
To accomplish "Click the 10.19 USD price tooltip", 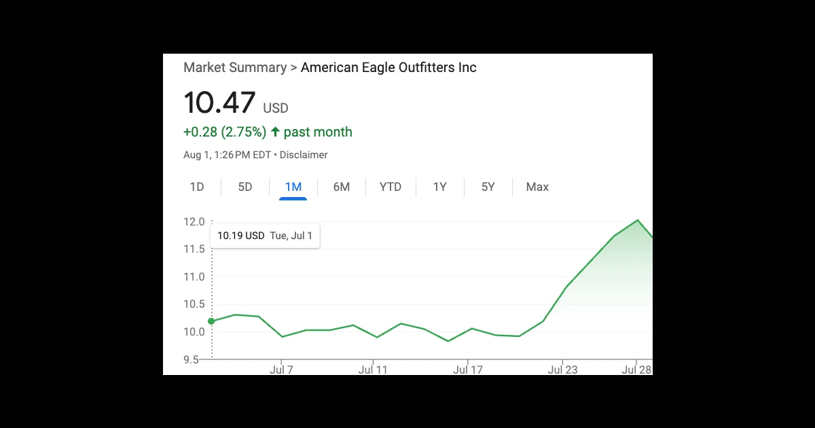I will pyautogui.click(x=265, y=236).
